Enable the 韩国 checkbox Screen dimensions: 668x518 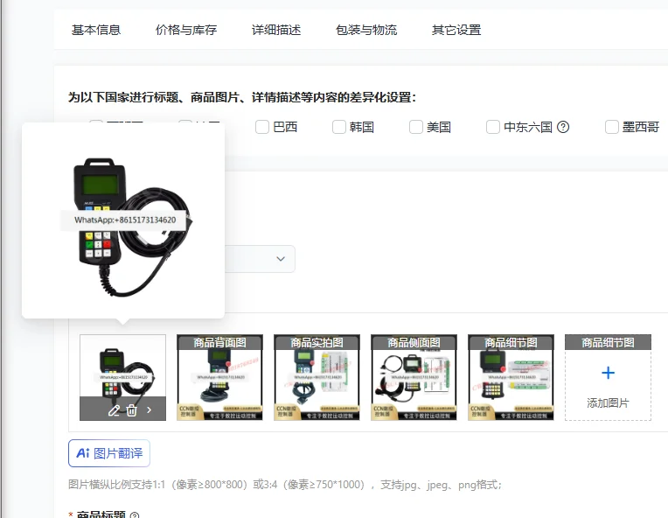[x=339, y=127]
